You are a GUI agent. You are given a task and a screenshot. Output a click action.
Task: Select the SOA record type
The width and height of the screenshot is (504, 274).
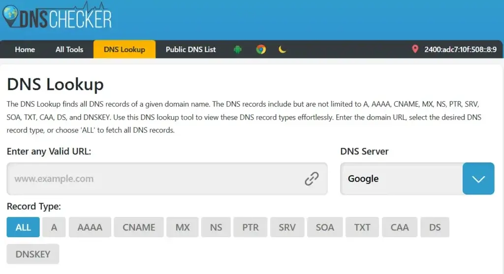[x=325, y=227]
